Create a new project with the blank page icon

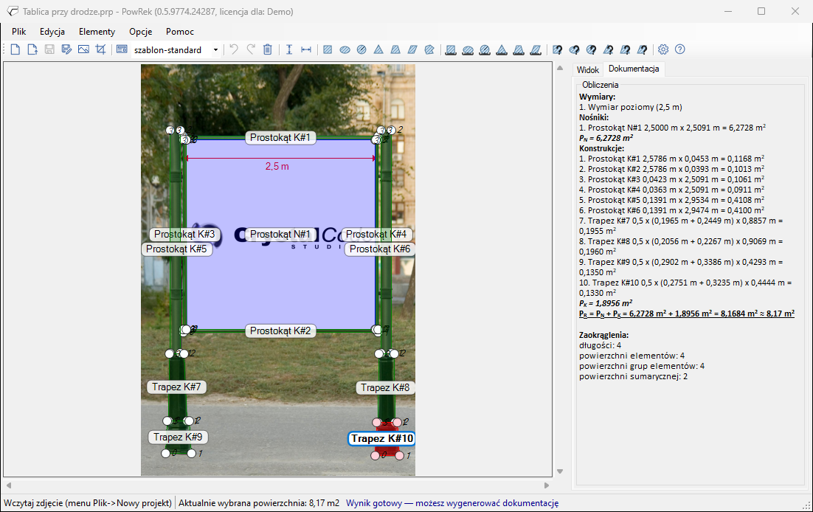click(x=15, y=50)
